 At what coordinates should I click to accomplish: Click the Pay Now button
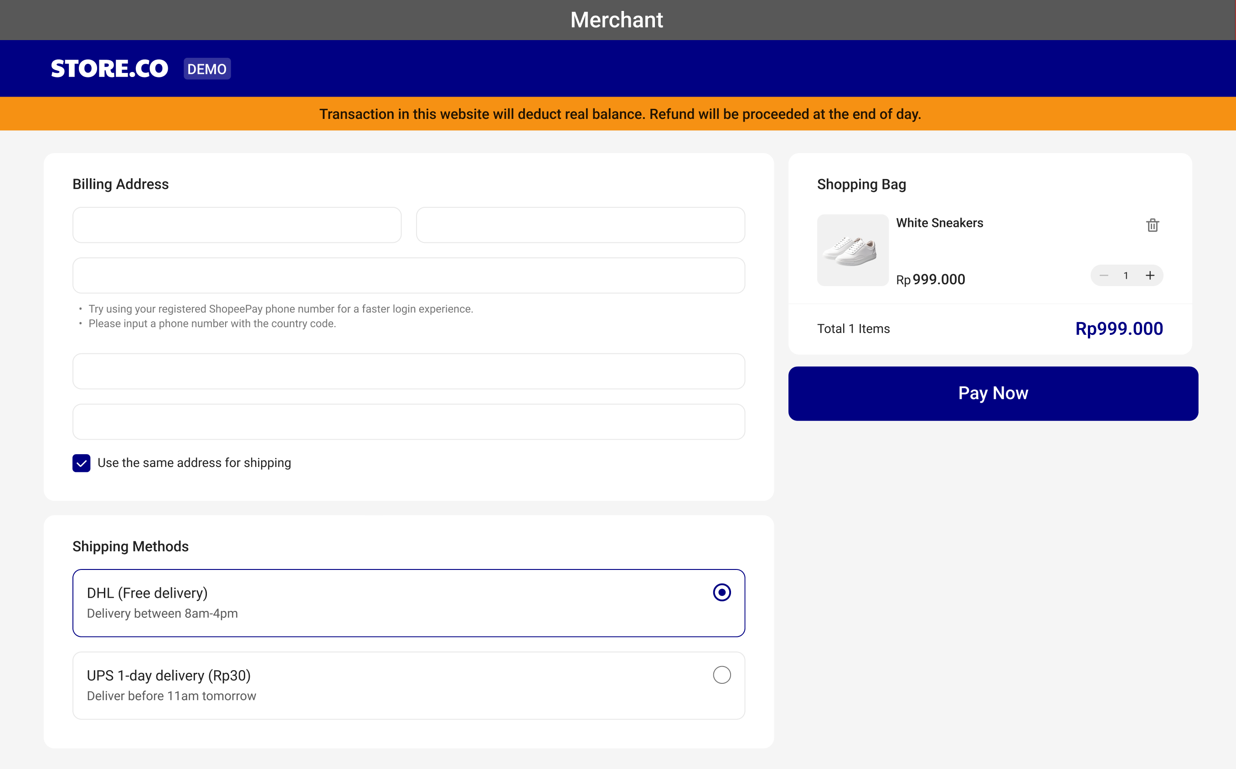tap(993, 393)
